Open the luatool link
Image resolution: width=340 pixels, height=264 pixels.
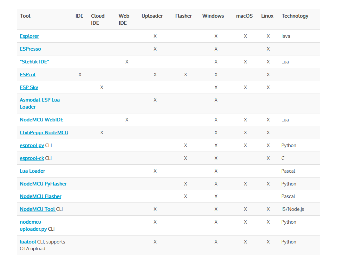click(28, 242)
